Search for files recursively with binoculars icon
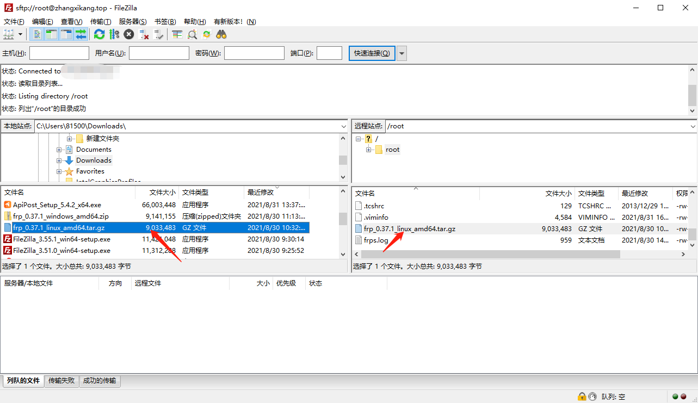Image resolution: width=698 pixels, height=403 pixels. tap(221, 34)
